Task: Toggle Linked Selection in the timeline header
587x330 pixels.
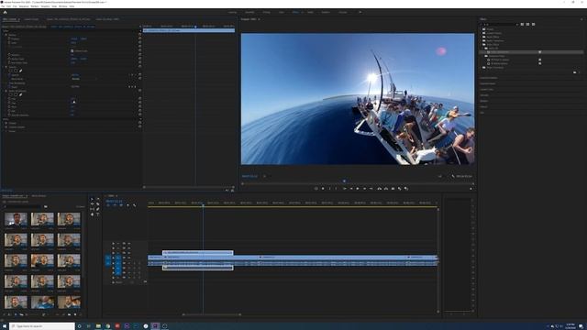Action: pos(121,205)
